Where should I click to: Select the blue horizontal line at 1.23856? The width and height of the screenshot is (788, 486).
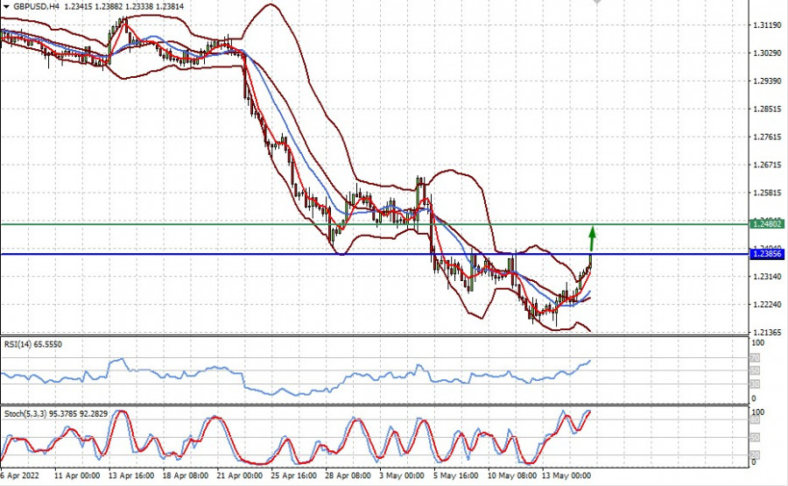coord(375,254)
